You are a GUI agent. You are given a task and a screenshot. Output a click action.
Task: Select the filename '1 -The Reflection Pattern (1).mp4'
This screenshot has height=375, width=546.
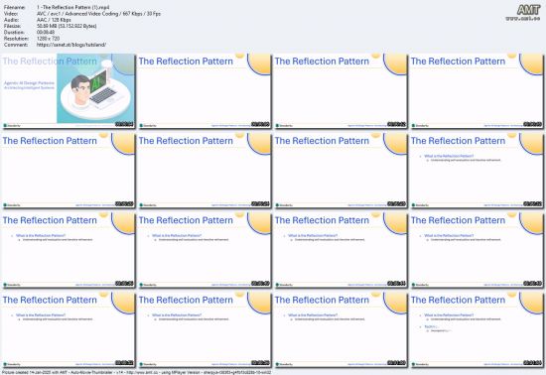pos(72,7)
